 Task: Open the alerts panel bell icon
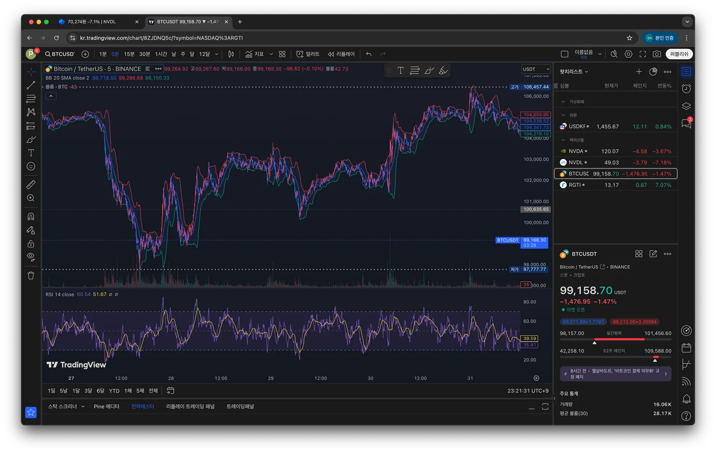coord(686,399)
